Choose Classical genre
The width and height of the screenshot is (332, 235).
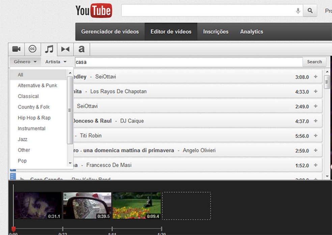[38, 96]
